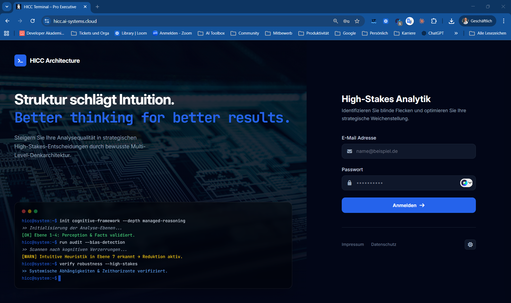The height and width of the screenshot is (303, 511).
Task: Expand the hidden bookmarks chevron
Action: [x=456, y=33]
